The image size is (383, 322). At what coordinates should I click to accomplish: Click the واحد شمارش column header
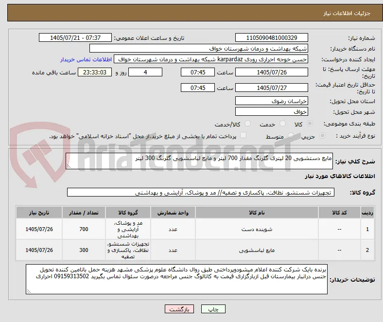click(x=173, y=213)
